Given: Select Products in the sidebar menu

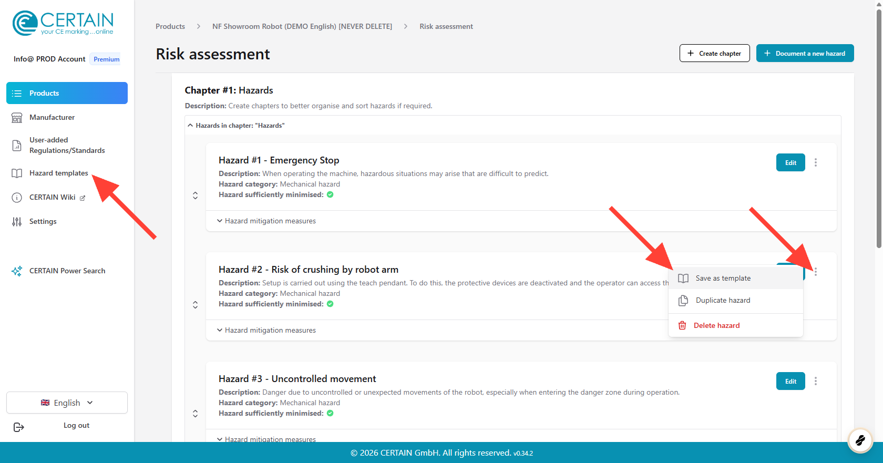Looking at the screenshot, I should point(67,93).
